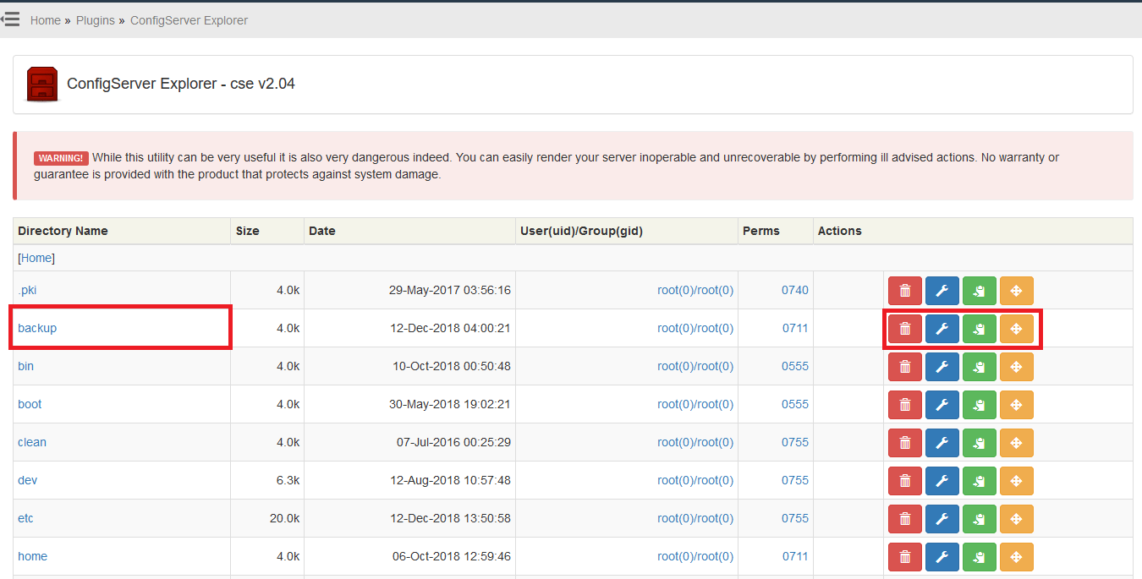Click the wrench icon in boot row
Viewport: 1142px width, 579px height.
pos(942,405)
